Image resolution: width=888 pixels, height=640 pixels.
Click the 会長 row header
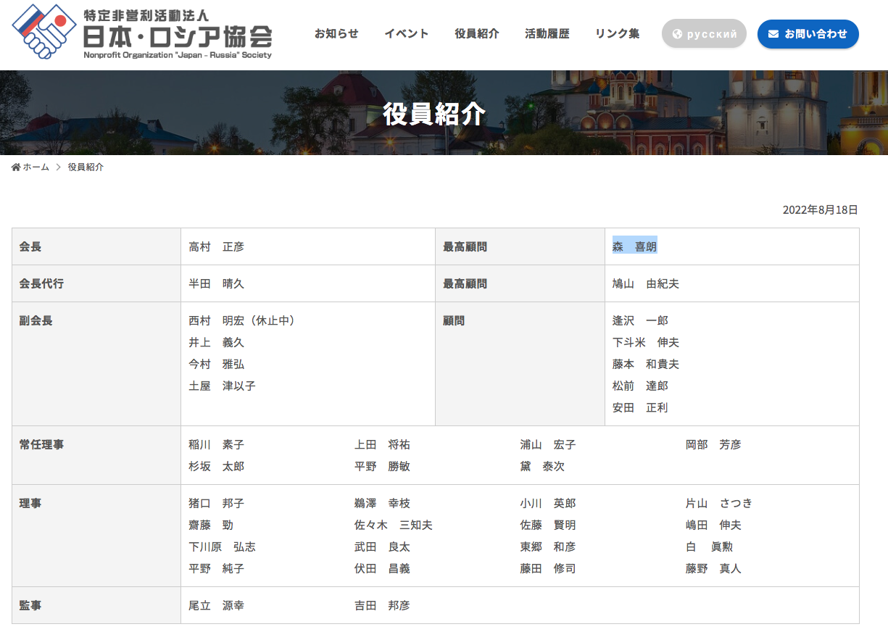click(96, 246)
